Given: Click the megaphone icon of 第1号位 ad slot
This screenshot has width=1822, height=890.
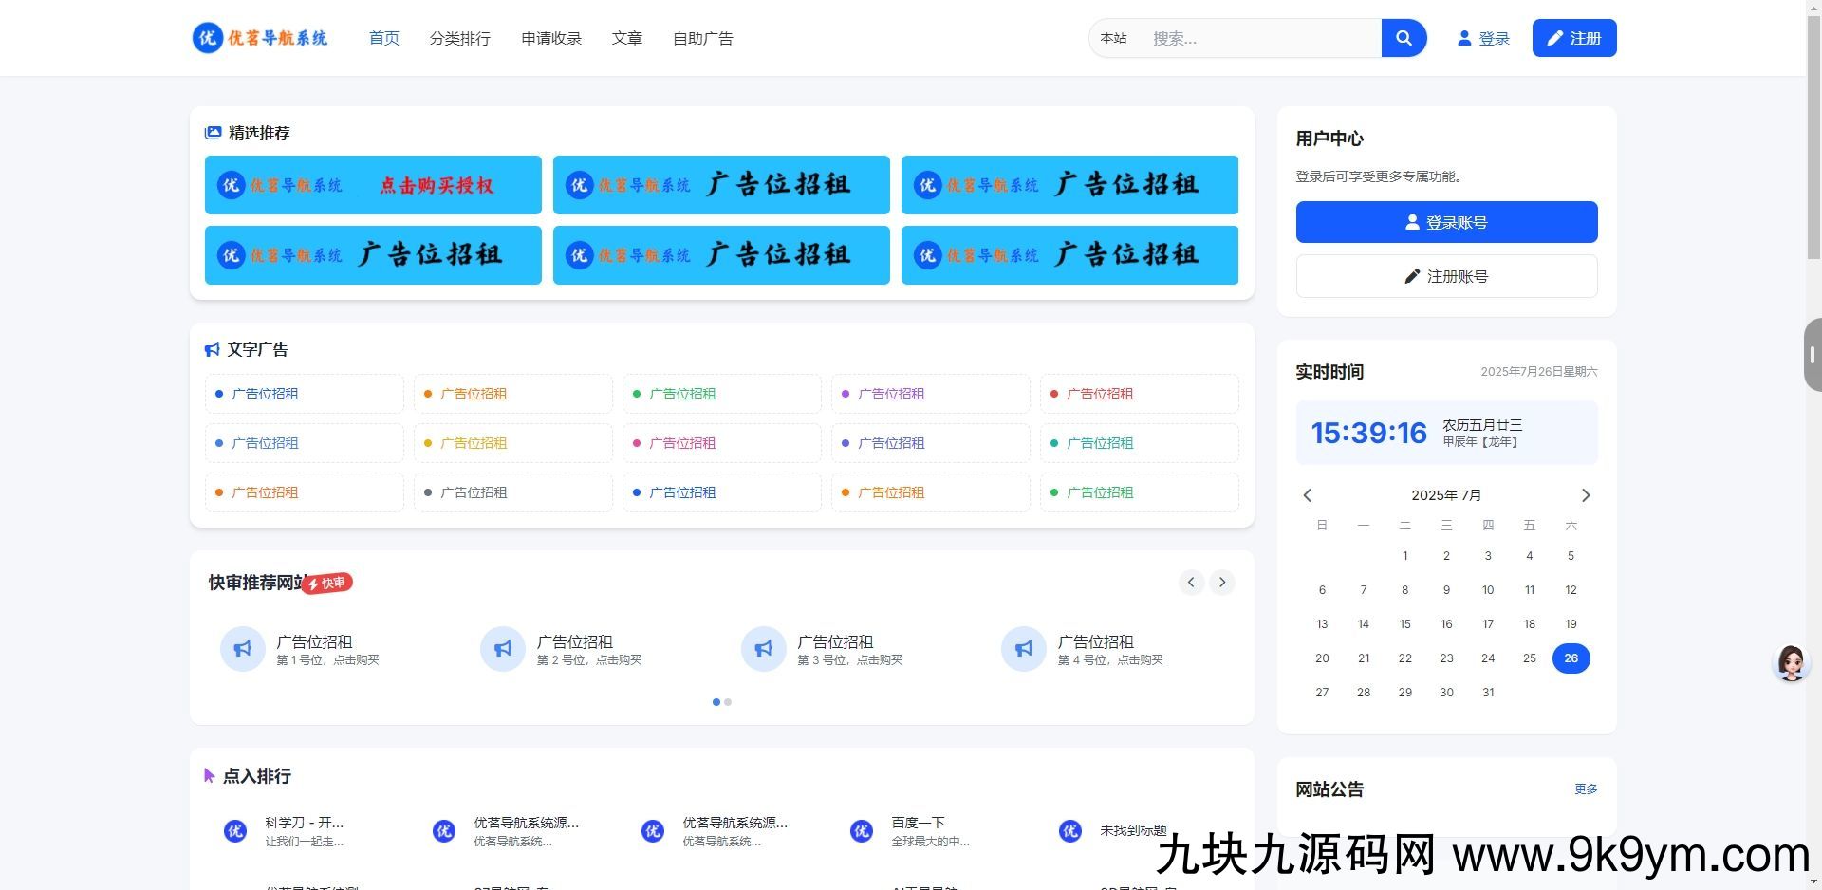Looking at the screenshot, I should tap(242, 648).
